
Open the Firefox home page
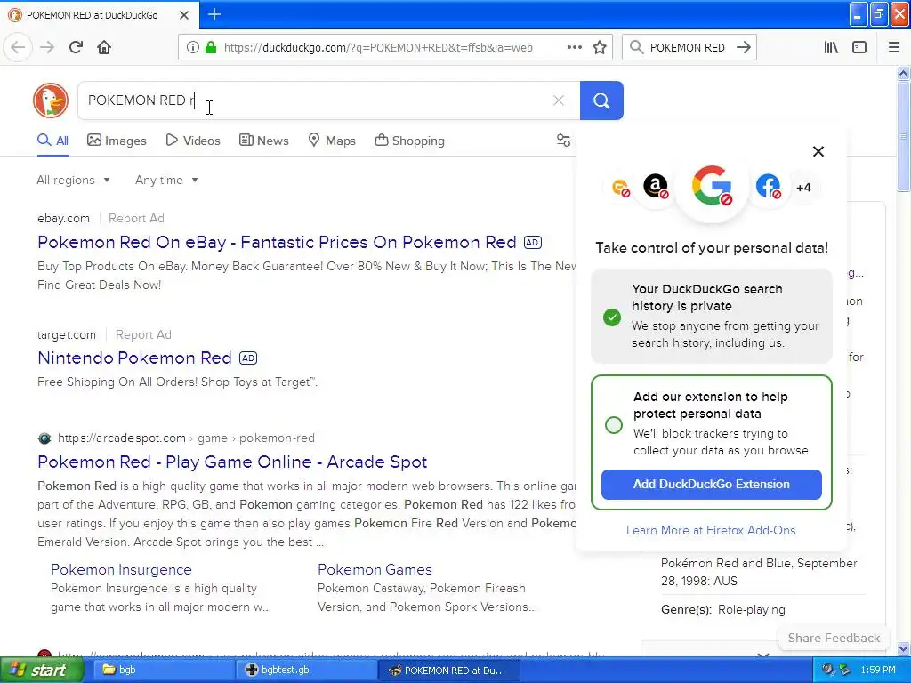click(x=104, y=47)
